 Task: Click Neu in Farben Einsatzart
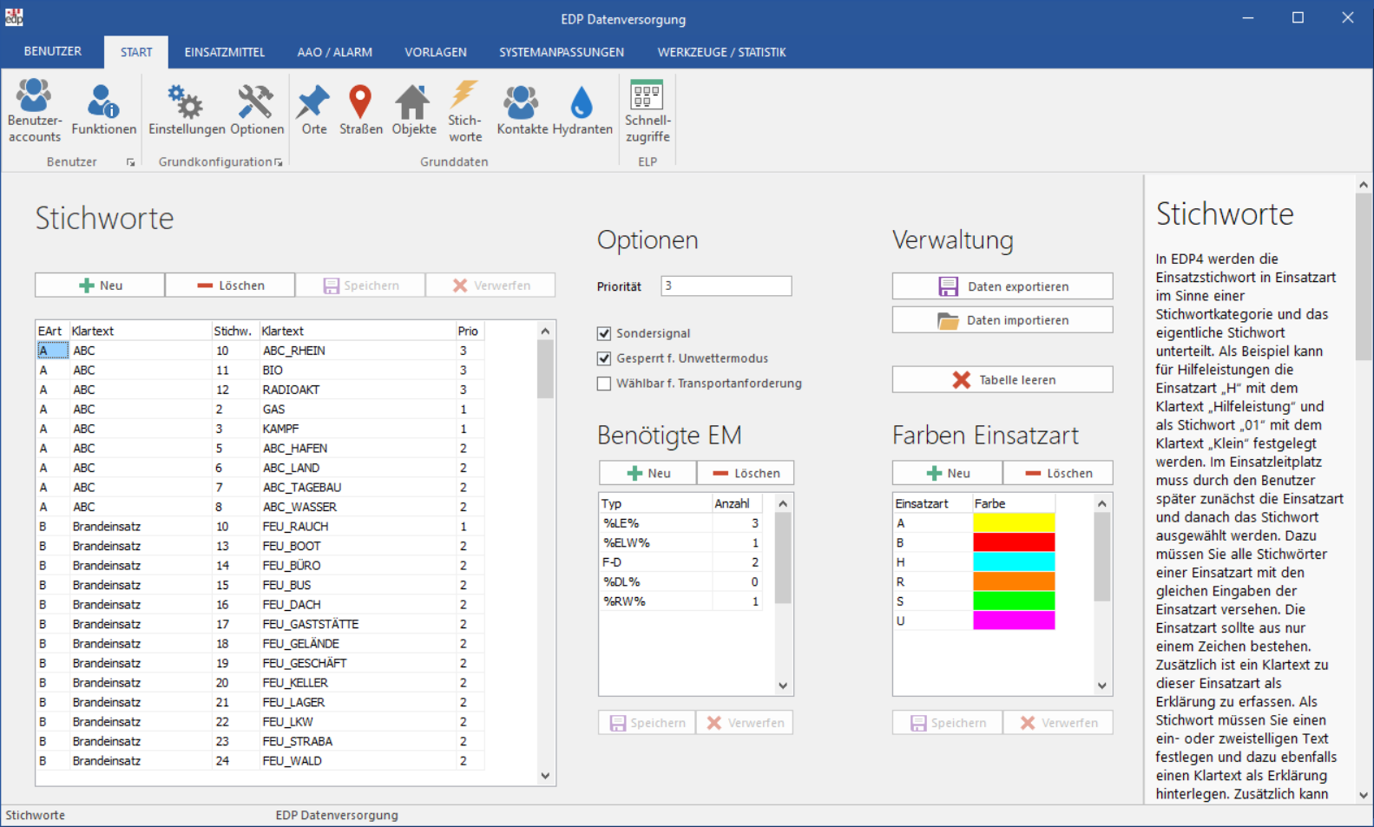pos(948,473)
